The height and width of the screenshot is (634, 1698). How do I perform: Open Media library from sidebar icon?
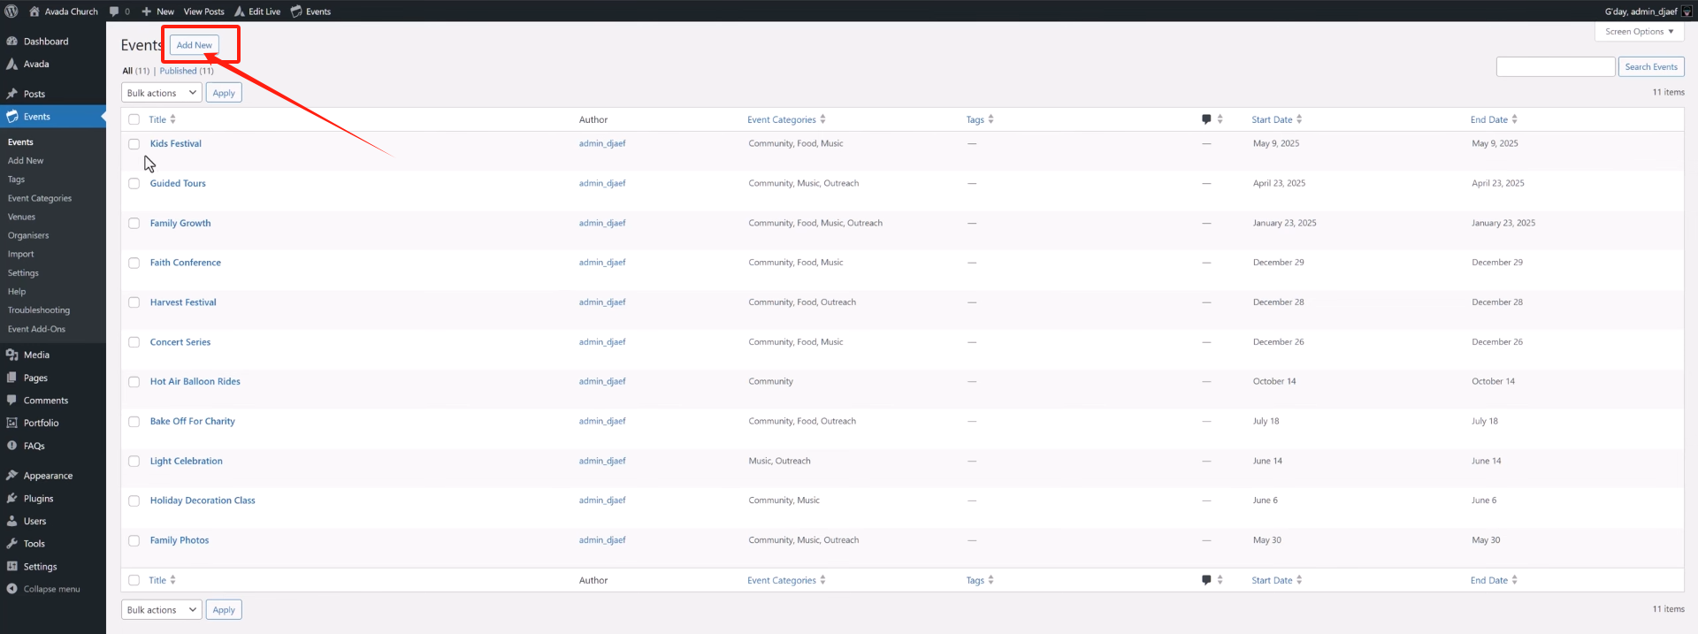(11, 355)
